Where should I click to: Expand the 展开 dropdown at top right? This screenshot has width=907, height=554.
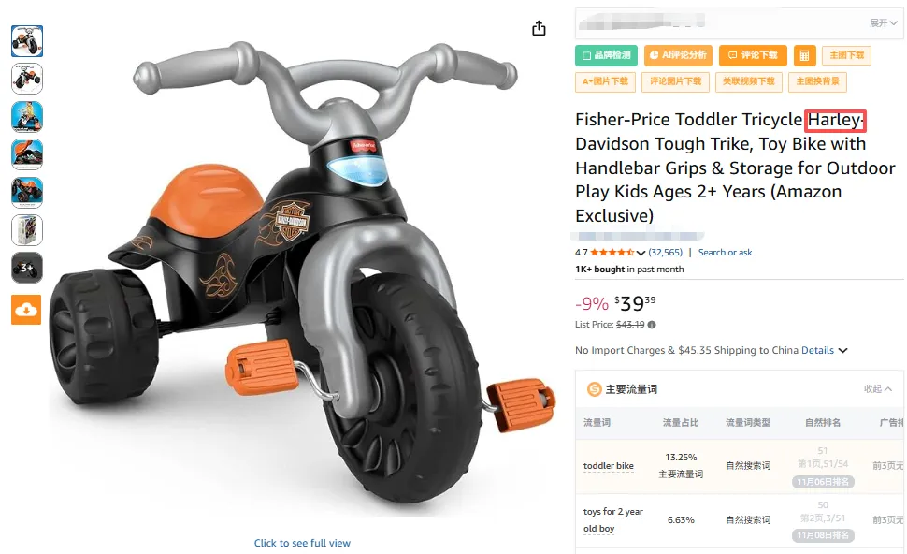point(883,22)
